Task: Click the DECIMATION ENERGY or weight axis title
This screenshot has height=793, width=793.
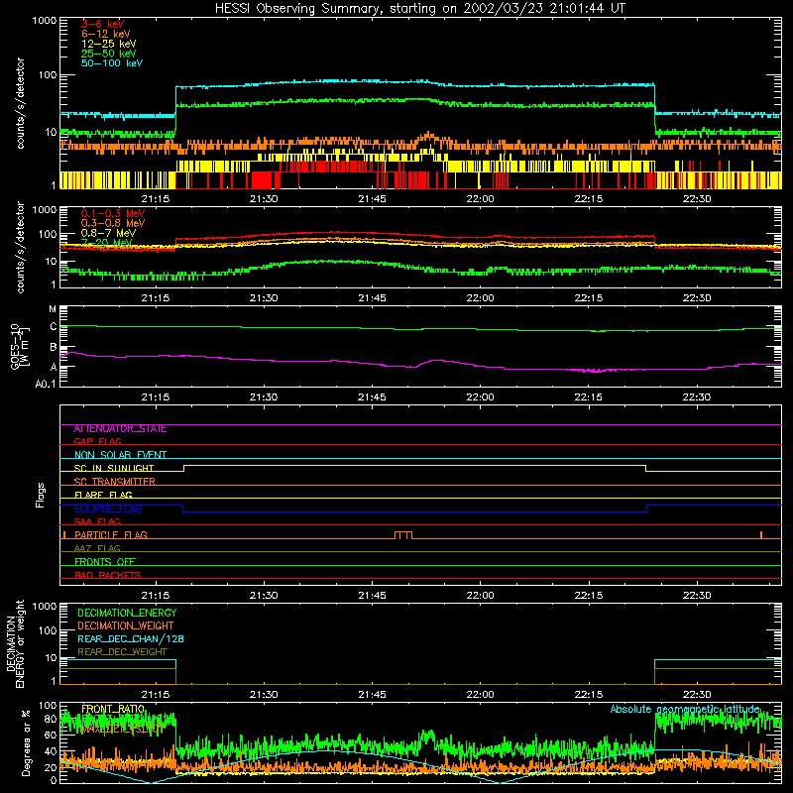Action: click(15, 643)
